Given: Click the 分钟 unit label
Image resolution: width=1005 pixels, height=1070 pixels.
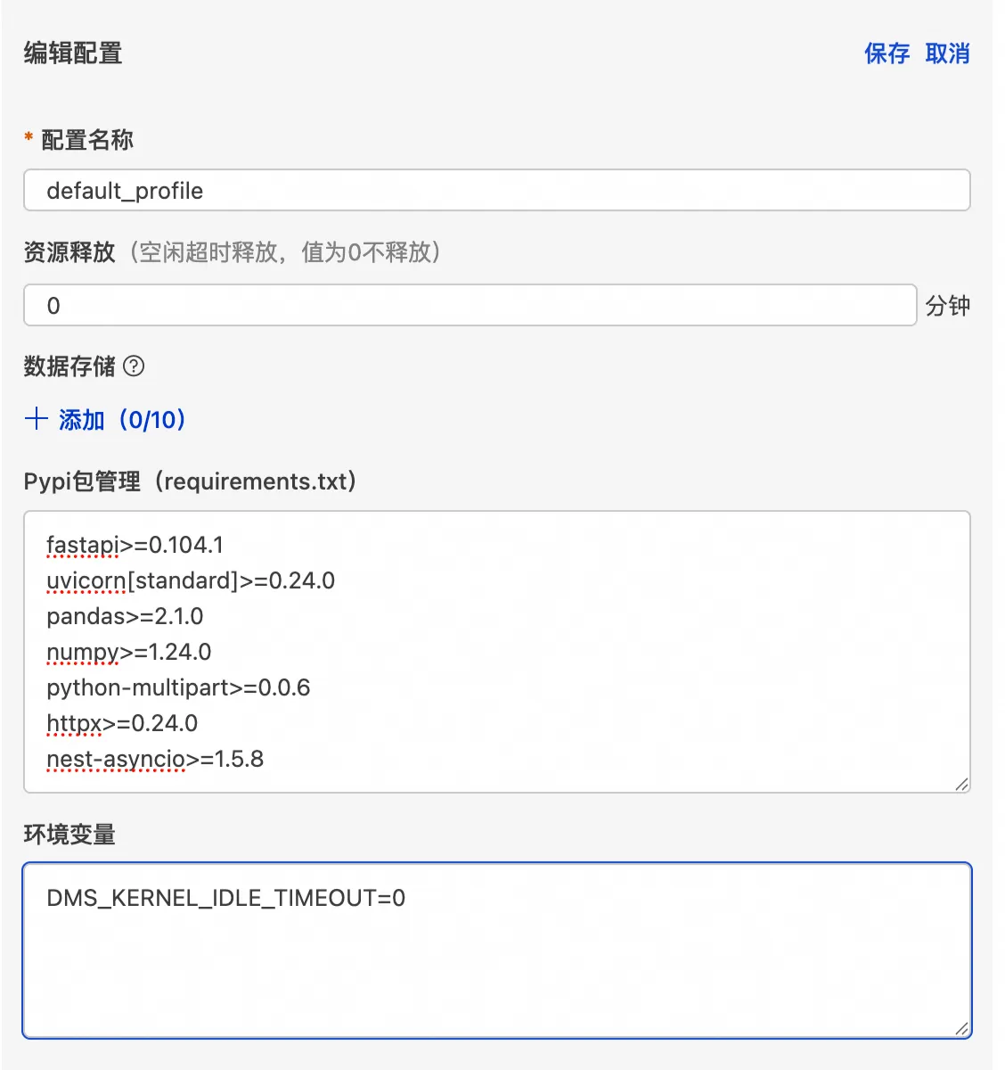Looking at the screenshot, I should (947, 306).
